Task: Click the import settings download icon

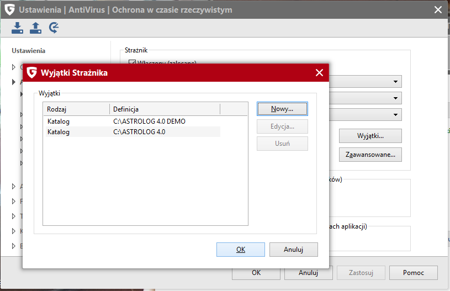Action: pyautogui.click(x=17, y=28)
